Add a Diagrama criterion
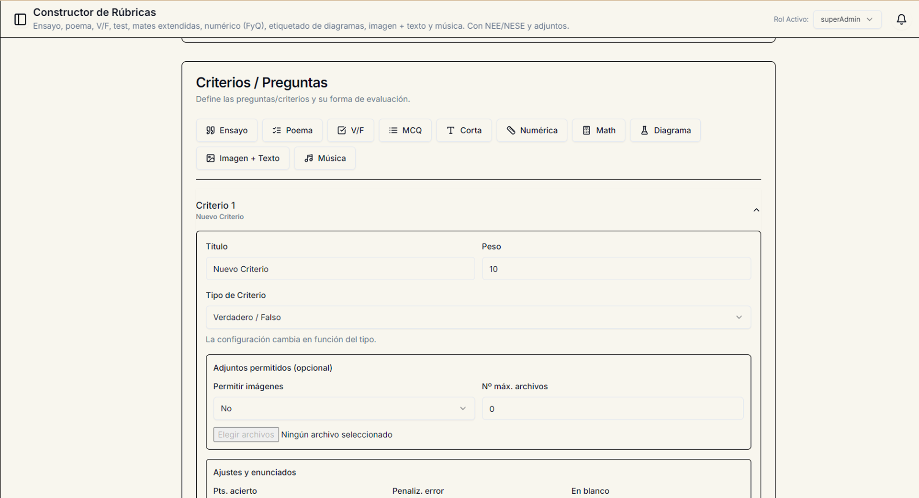 665,130
